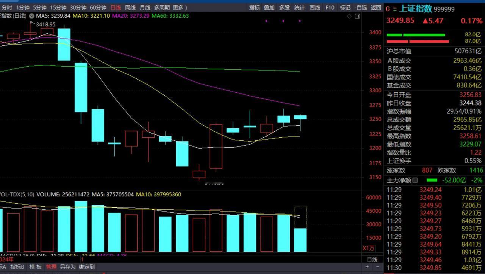485x274 pixels.
Task: Select the 日线 daily period tab
Action: coord(116,8)
